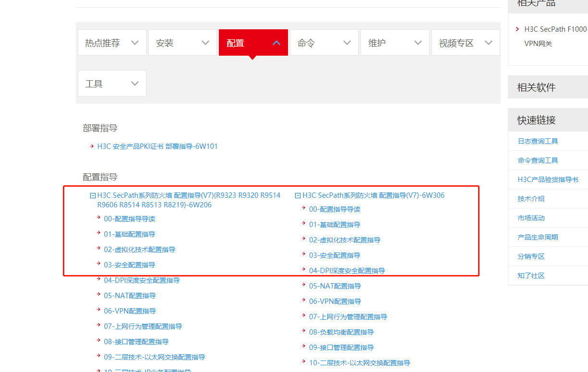The width and height of the screenshot is (588, 372).
Task: Click the chevron on 维护 tab
Action: pos(418,43)
